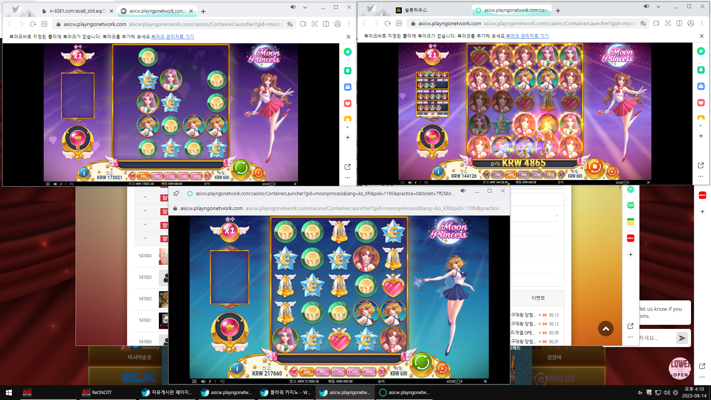Screen dimensions: 711x400
Task: Toggle game sound in the bottom game's status bar
Action: 203,381
